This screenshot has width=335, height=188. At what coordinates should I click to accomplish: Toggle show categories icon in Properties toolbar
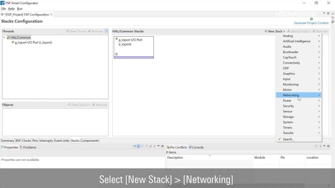point(139,147)
